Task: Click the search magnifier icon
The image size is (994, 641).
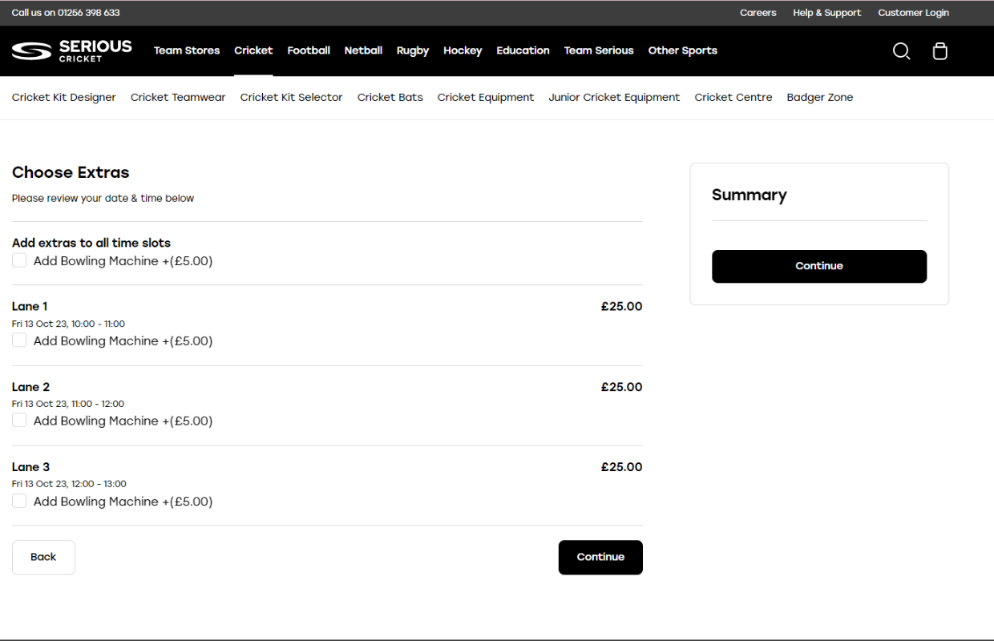Action: tap(901, 51)
